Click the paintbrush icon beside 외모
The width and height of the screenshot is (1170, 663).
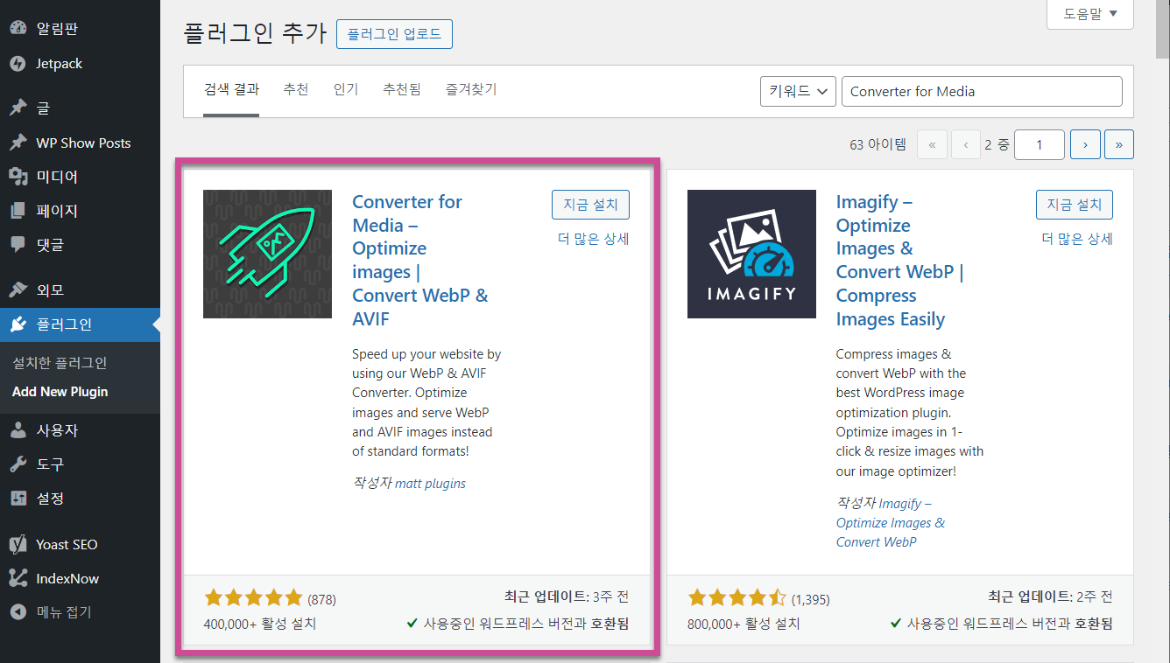click(18, 290)
